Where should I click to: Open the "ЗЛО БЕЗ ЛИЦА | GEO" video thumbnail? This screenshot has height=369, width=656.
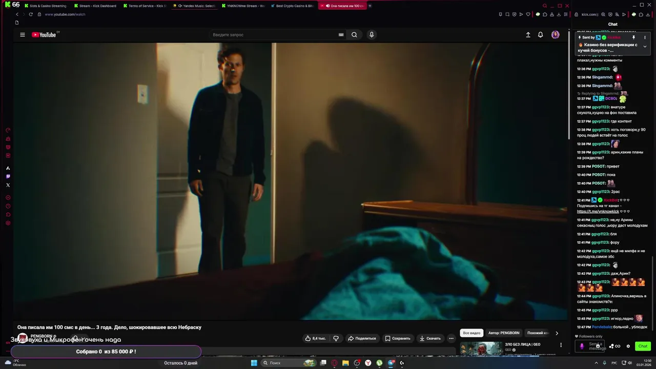pos(481,348)
